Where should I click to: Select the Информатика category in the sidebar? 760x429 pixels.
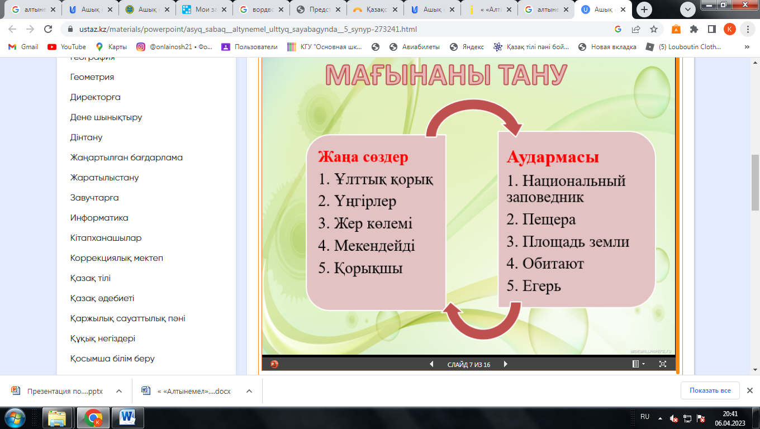pos(99,218)
